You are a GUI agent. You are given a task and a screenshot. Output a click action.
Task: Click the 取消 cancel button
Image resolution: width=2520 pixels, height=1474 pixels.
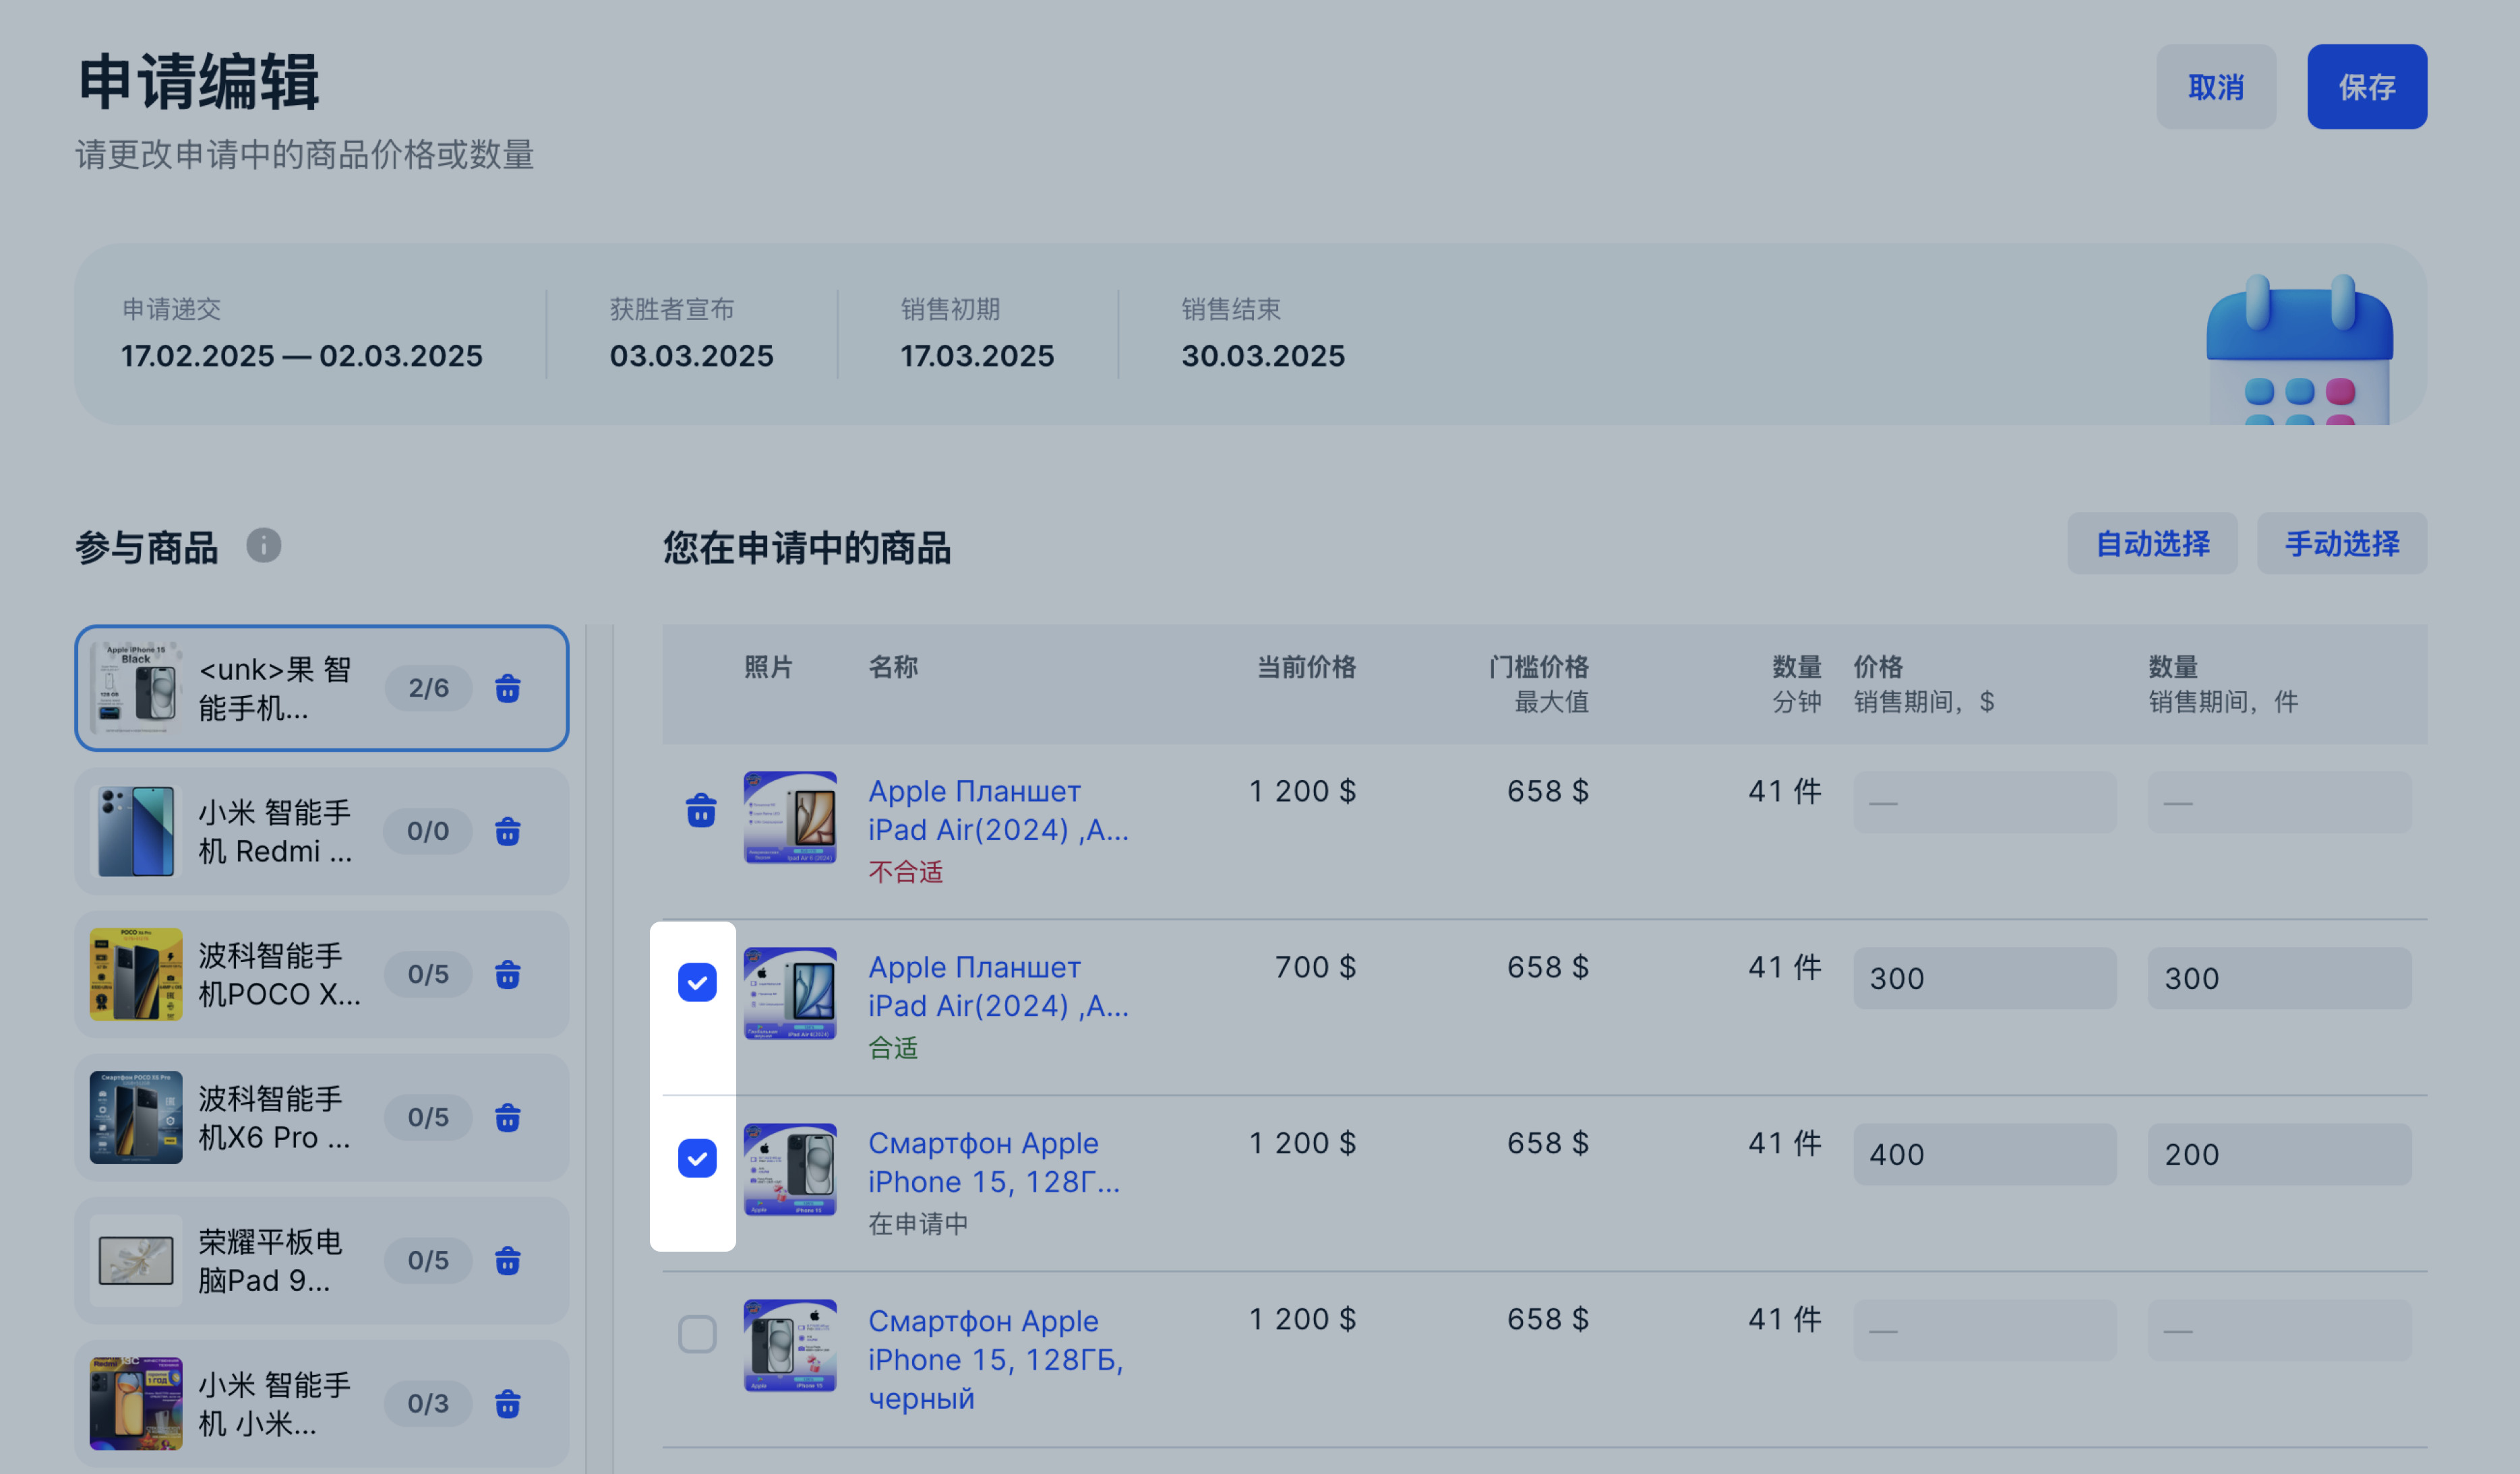pos(2215,87)
